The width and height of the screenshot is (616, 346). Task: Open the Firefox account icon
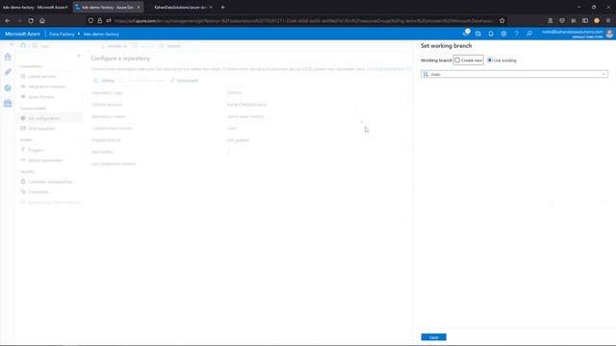point(551,20)
